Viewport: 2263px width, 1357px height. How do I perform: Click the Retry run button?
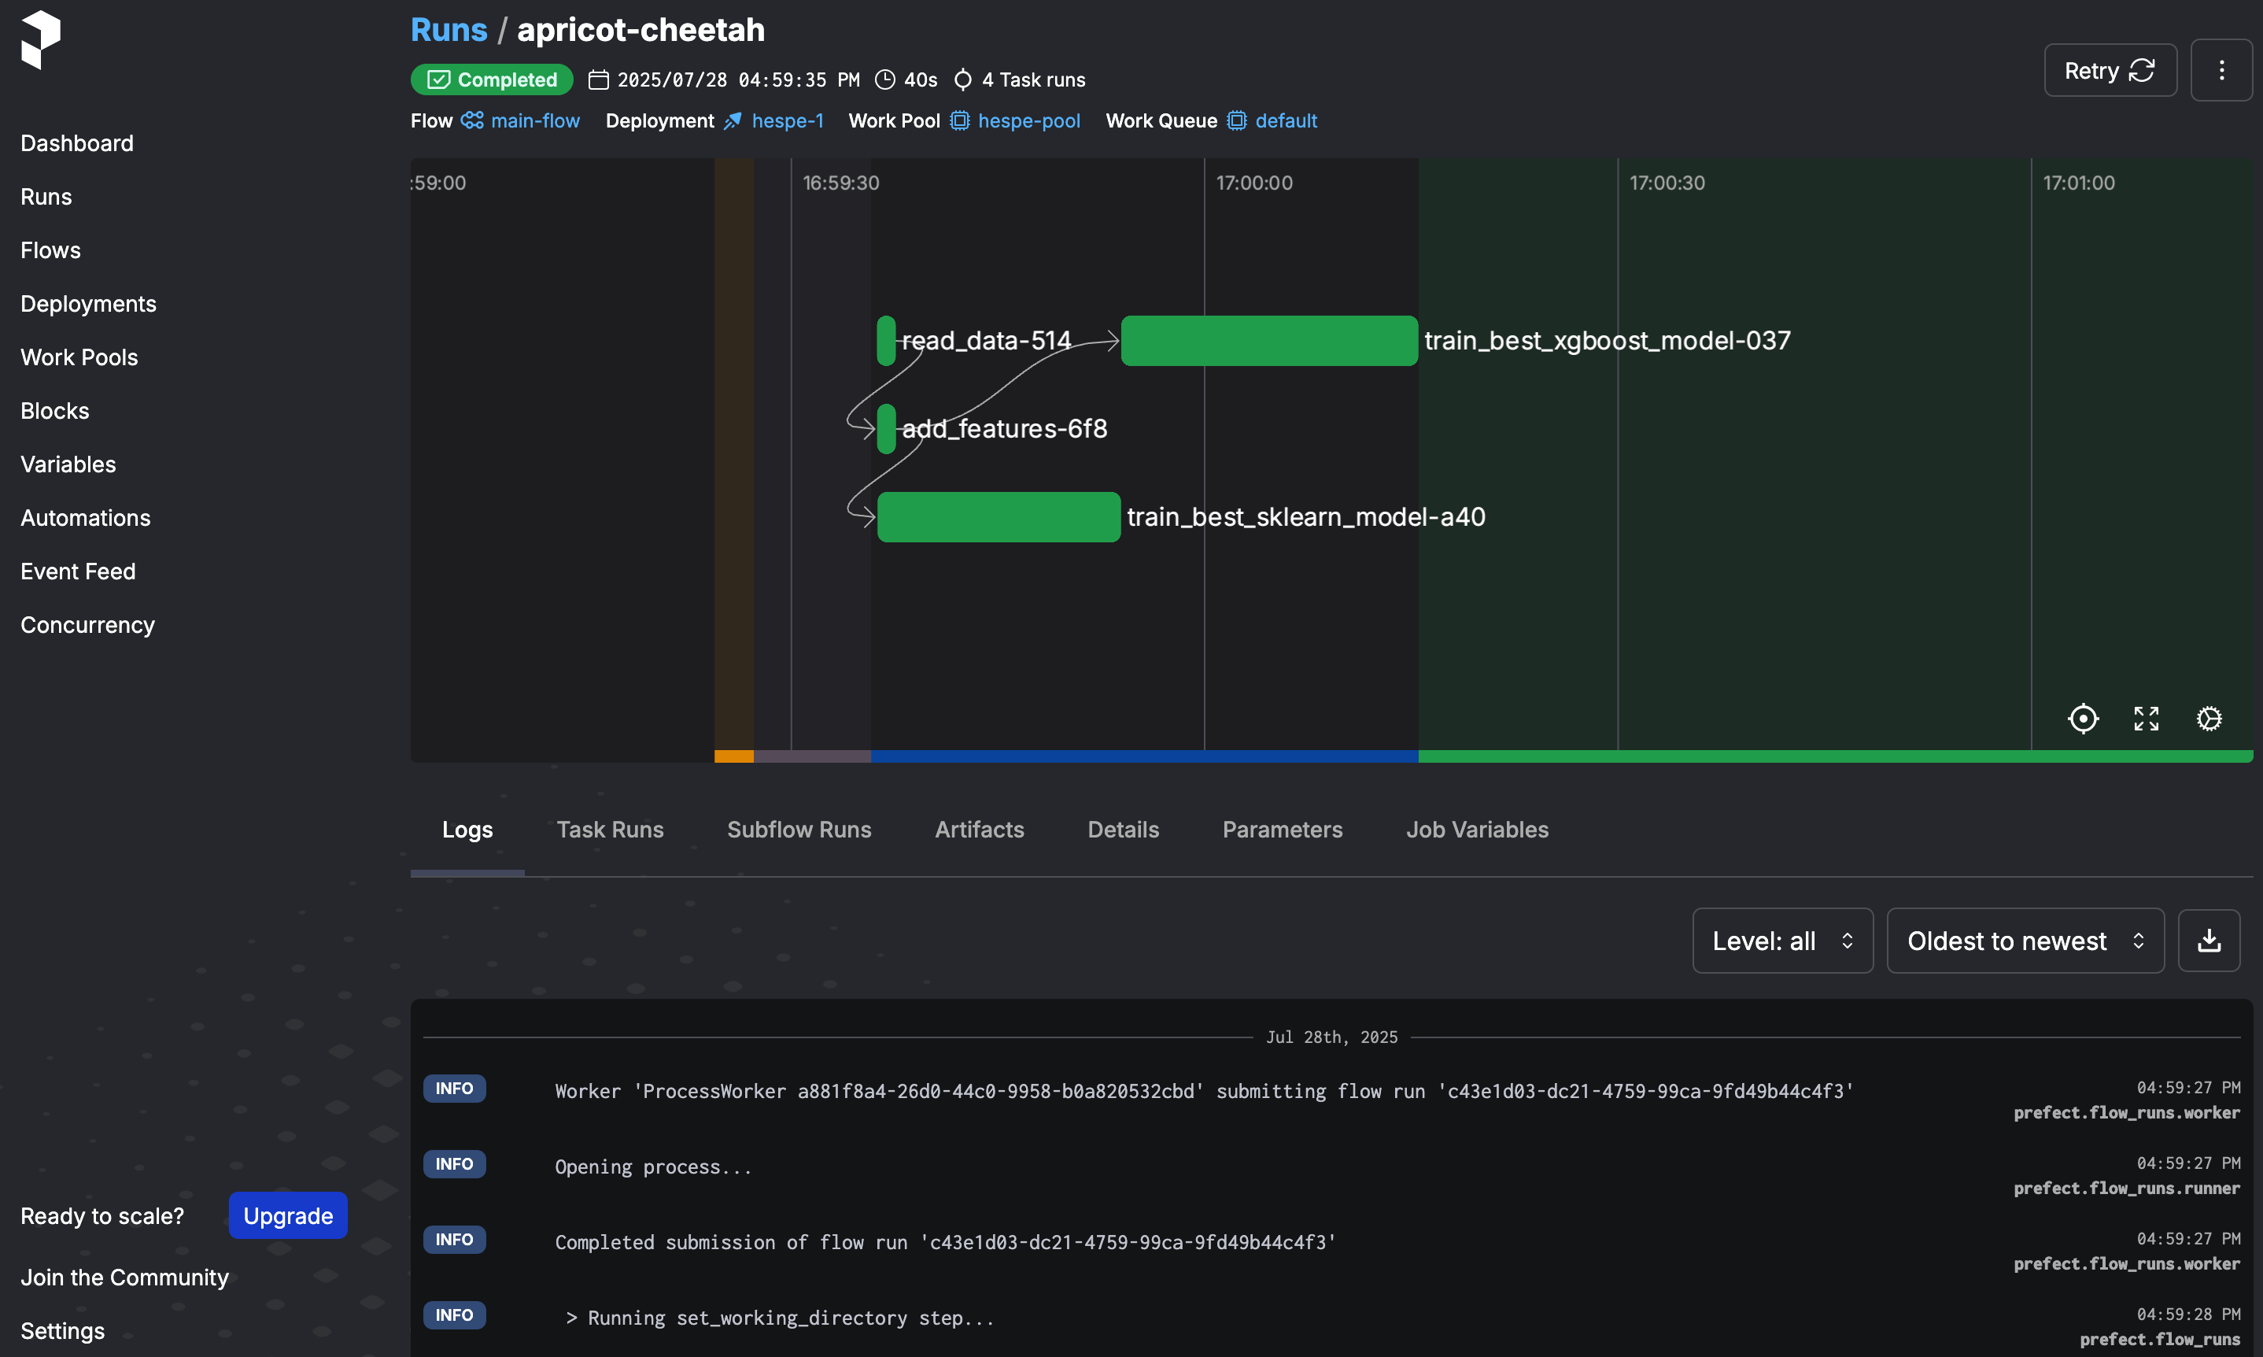coord(2110,70)
